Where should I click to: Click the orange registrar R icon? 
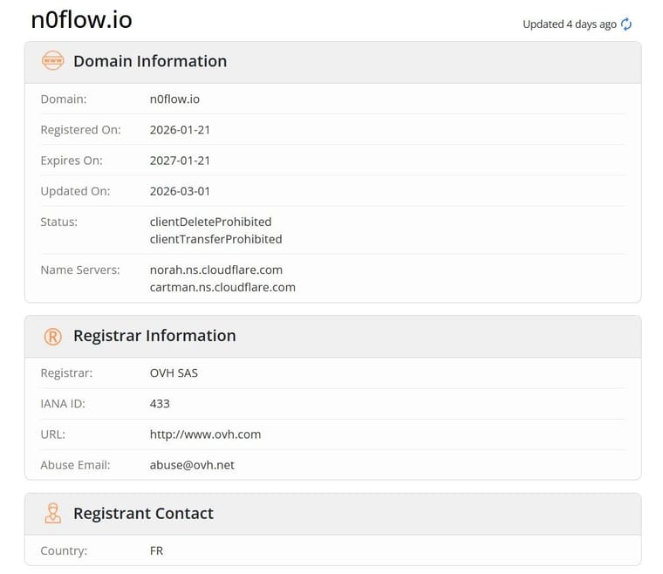click(x=52, y=336)
